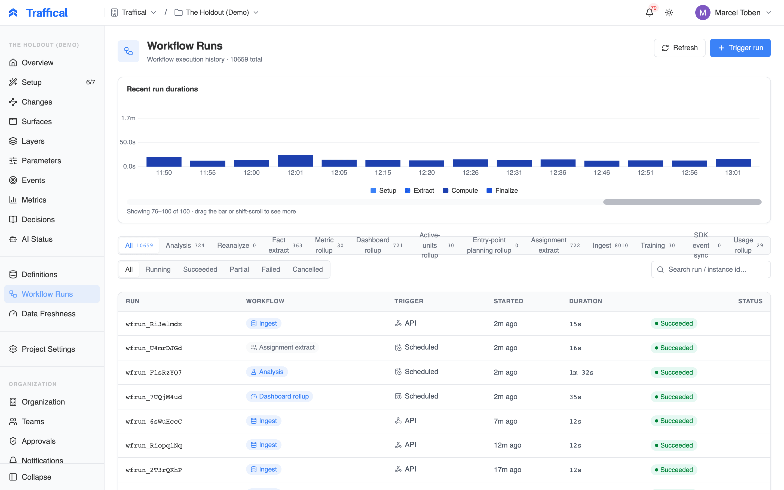Image resolution: width=784 pixels, height=490 pixels.
Task: Click the Events target icon
Action: 13,180
